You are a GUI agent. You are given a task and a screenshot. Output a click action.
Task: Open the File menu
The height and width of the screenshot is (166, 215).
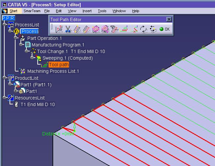click(47, 11)
